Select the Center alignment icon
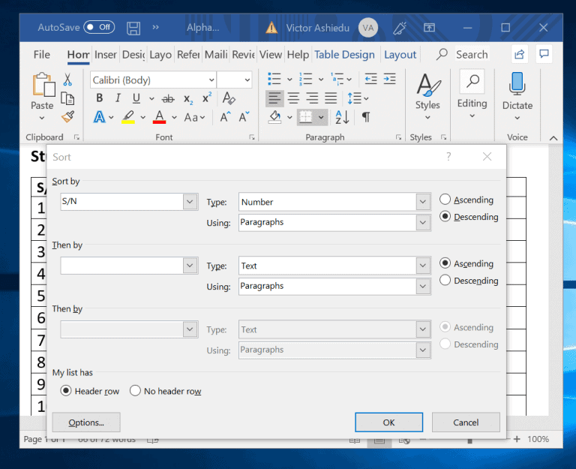Screen dimensions: 576x469 click(294, 98)
